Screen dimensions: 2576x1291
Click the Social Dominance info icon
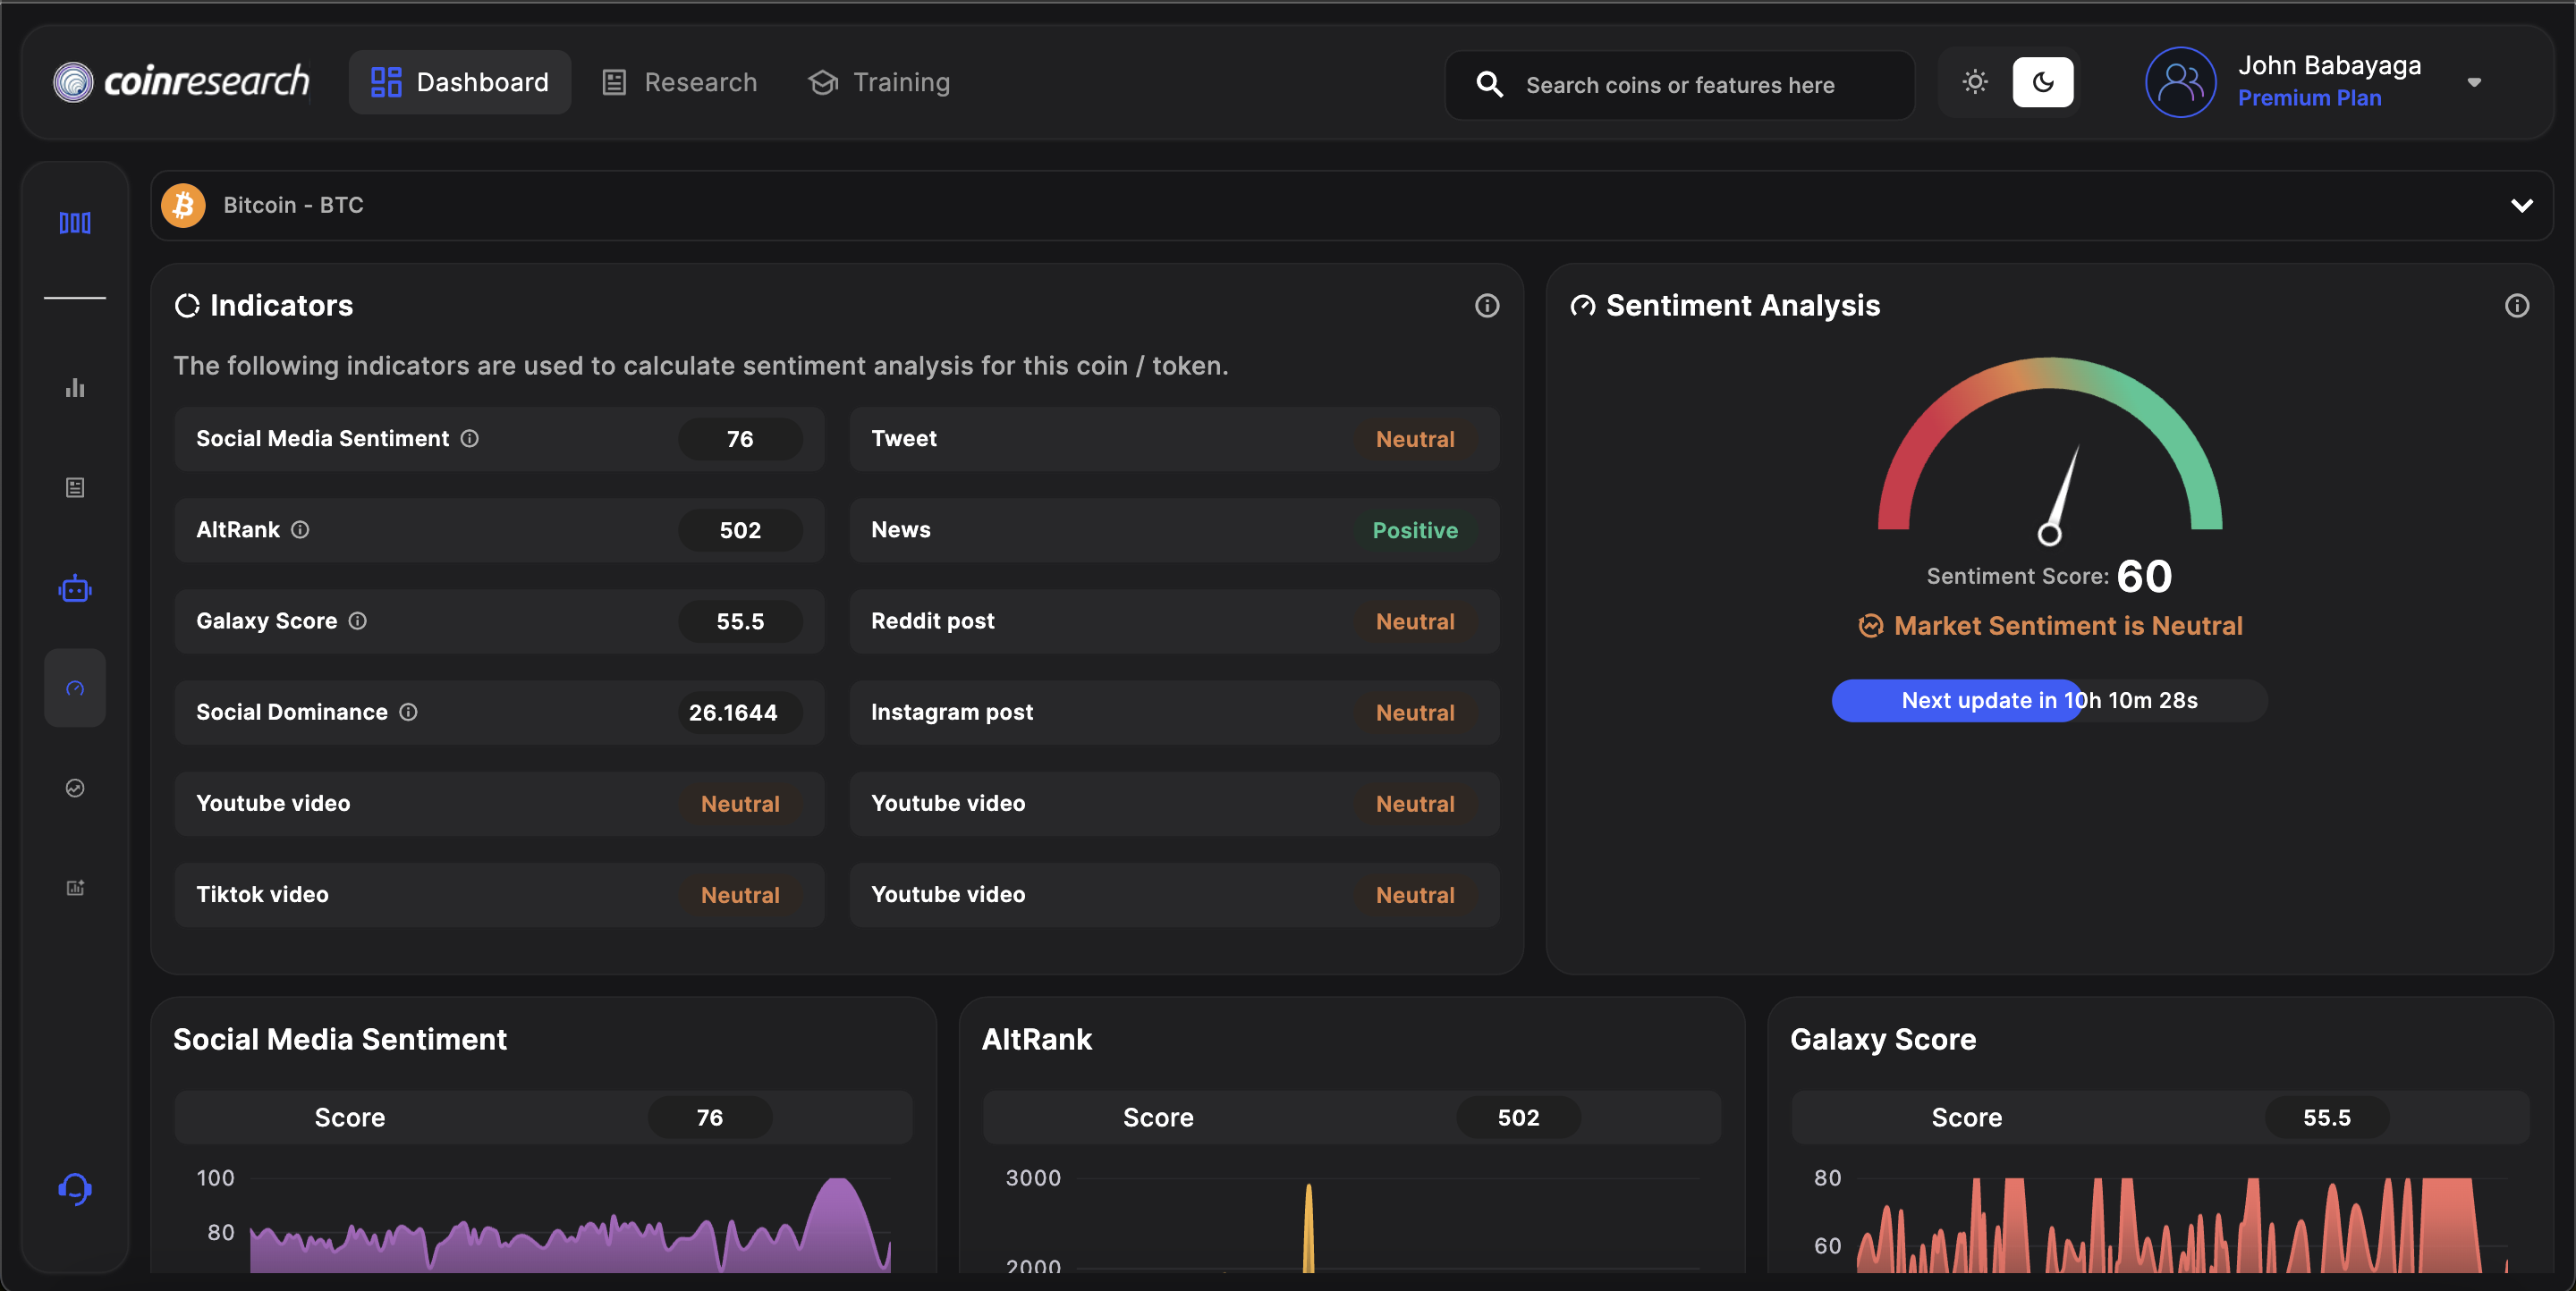[x=408, y=712]
